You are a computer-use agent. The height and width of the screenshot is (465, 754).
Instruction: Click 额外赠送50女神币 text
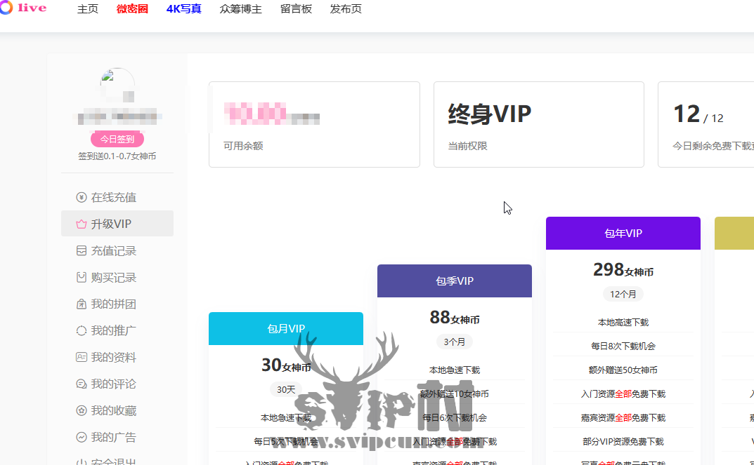623,370
